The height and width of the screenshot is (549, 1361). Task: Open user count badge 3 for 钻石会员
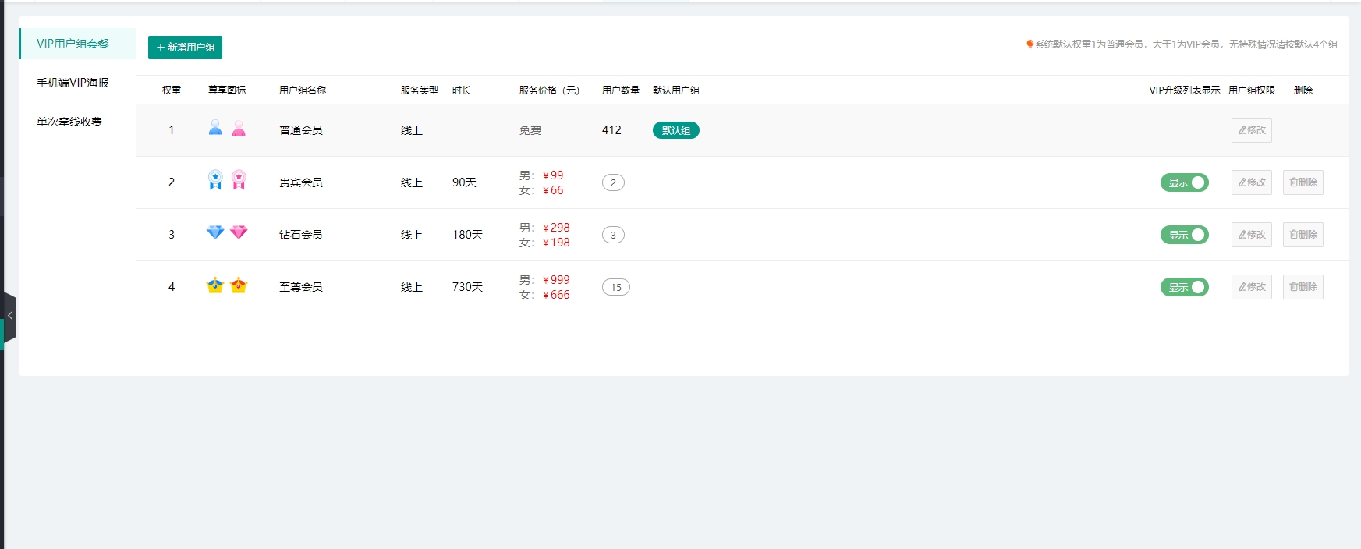[x=613, y=235]
